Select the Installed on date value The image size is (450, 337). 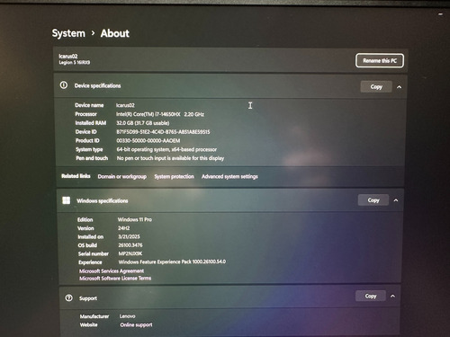click(129, 236)
